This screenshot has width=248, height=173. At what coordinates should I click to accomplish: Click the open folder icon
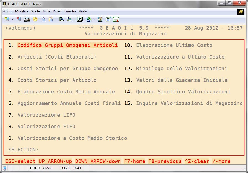coord(35,19)
